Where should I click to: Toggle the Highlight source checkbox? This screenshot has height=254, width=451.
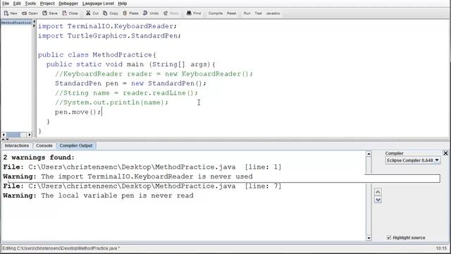pos(389,238)
